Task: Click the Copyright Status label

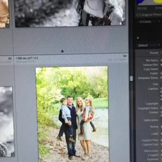Action: (x=148, y=108)
